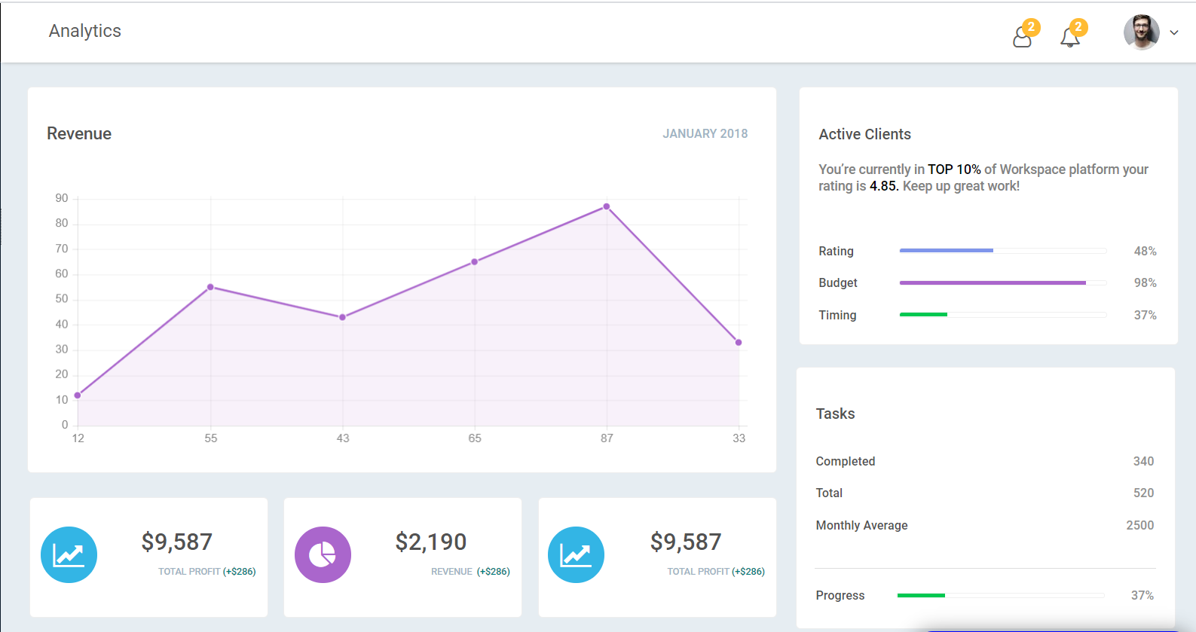The width and height of the screenshot is (1196, 632).
Task: Select the Monthly Average row
Action: [x=984, y=525]
